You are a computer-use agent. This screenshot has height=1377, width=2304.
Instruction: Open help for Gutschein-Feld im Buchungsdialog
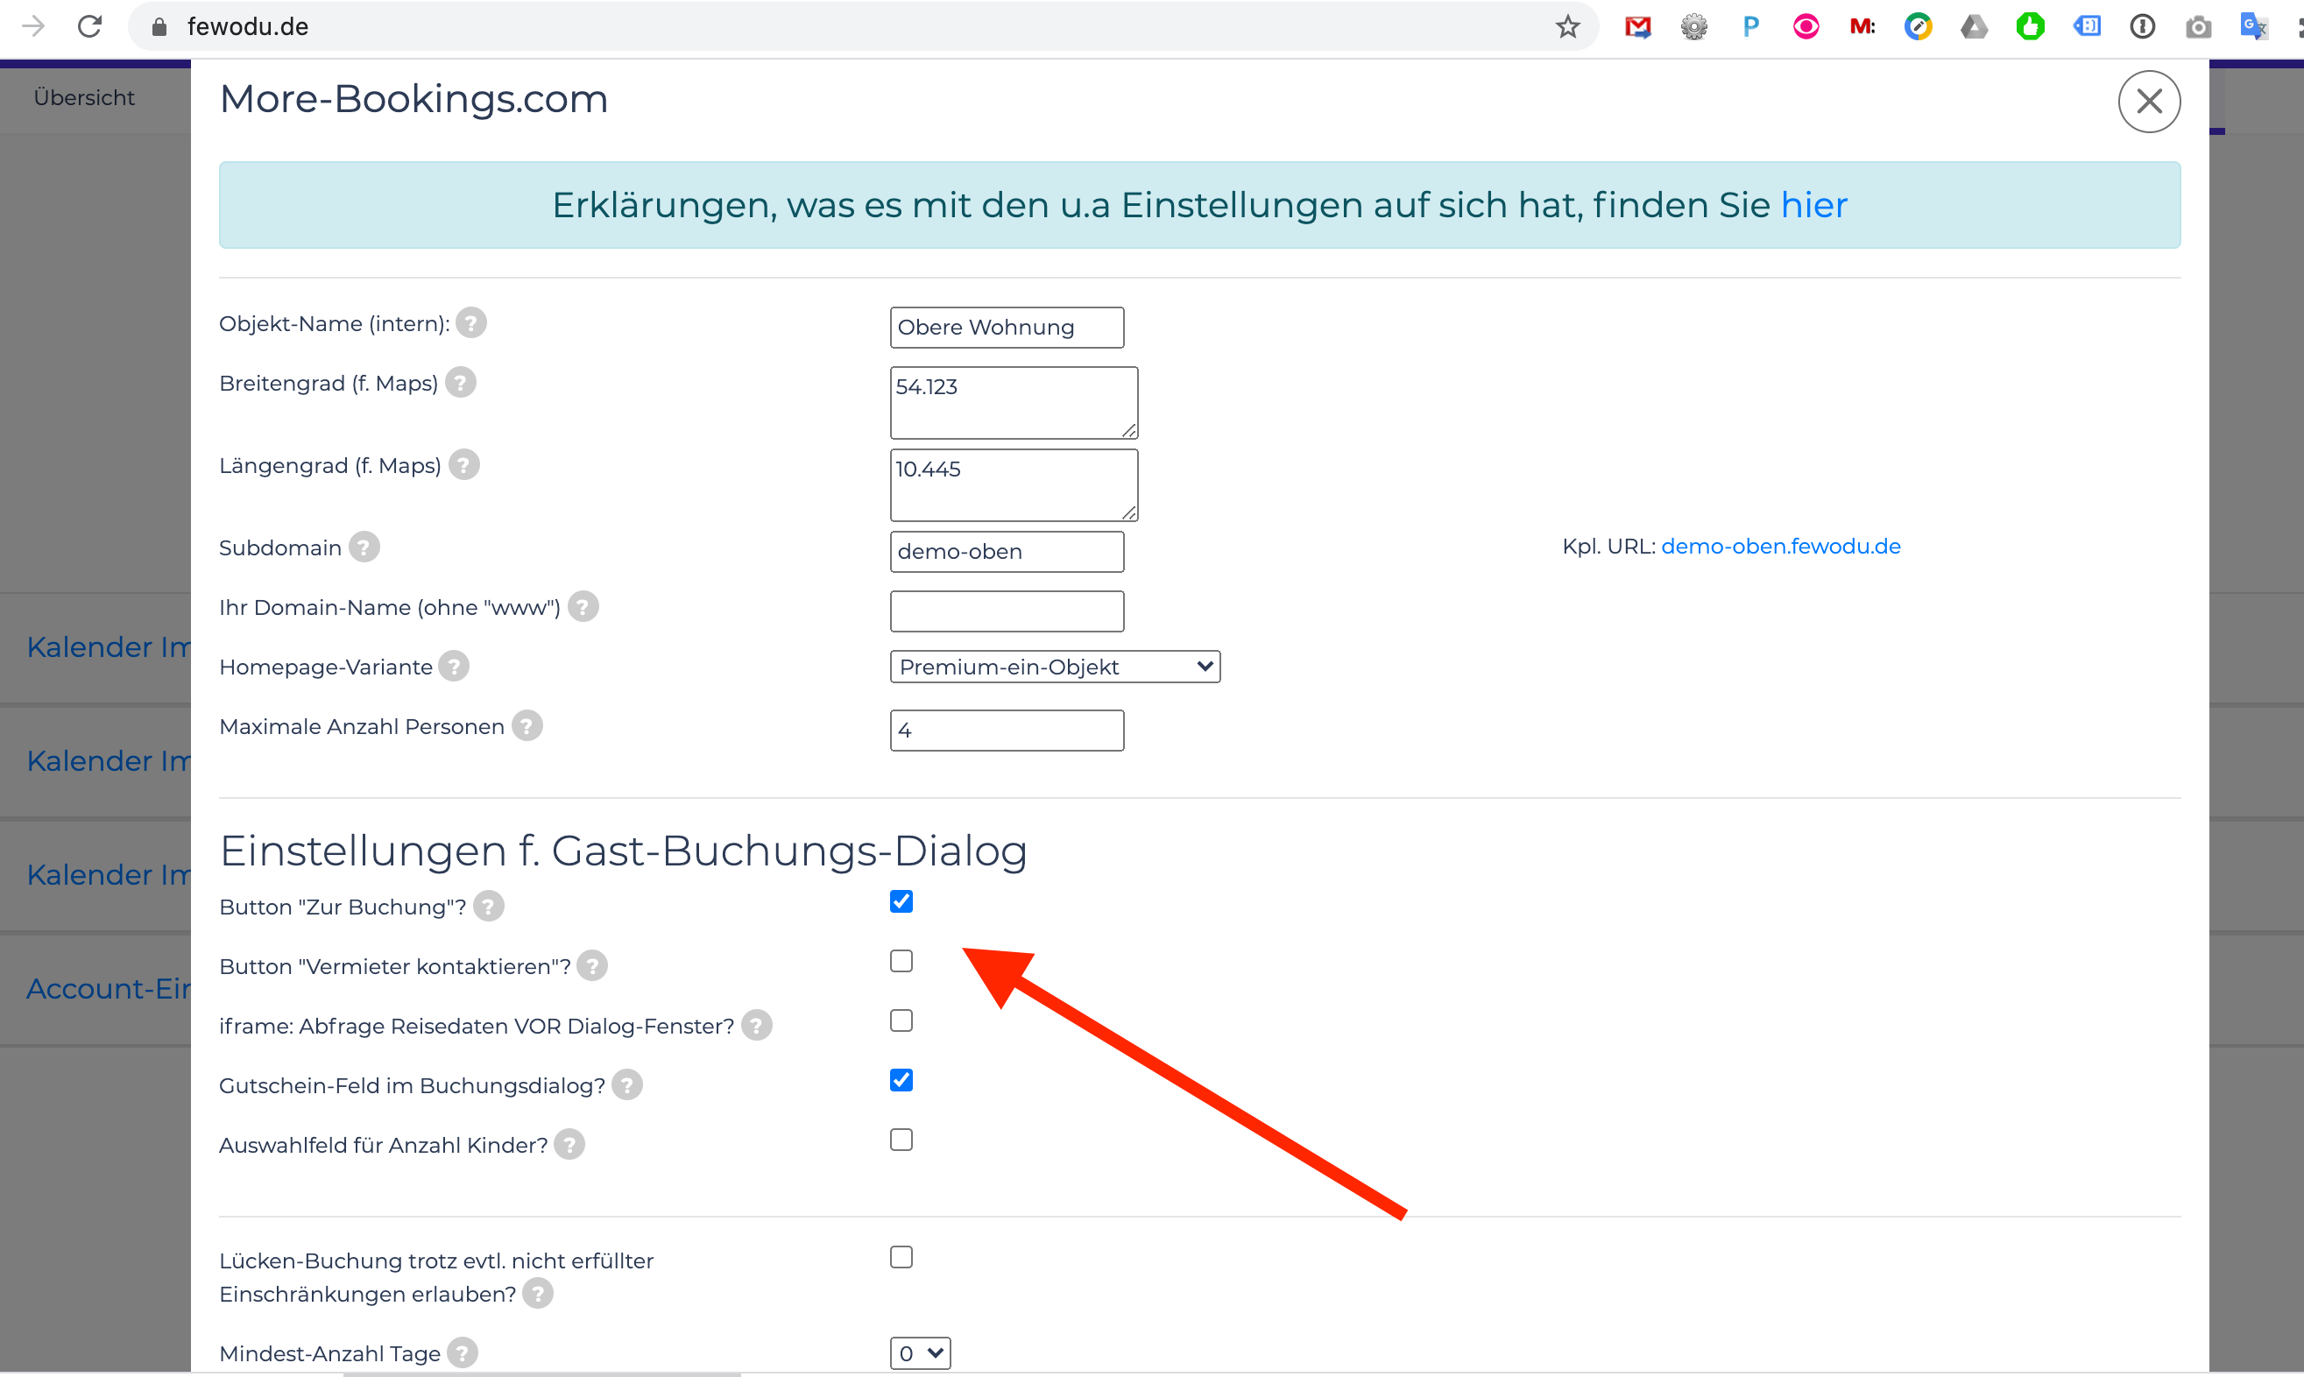pyautogui.click(x=627, y=1085)
